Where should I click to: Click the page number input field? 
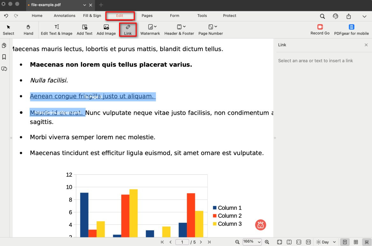[x=182, y=242]
